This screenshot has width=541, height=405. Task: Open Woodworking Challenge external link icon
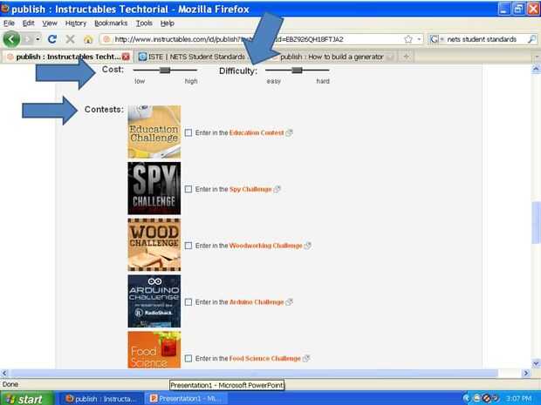tap(307, 246)
